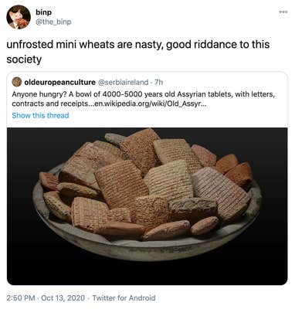Click the oldeuropeanculture small avatar
The image size is (295, 309).
17,82
